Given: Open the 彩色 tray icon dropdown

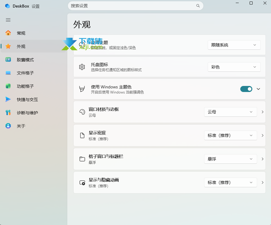Looking at the screenshot, I should pos(234,67).
